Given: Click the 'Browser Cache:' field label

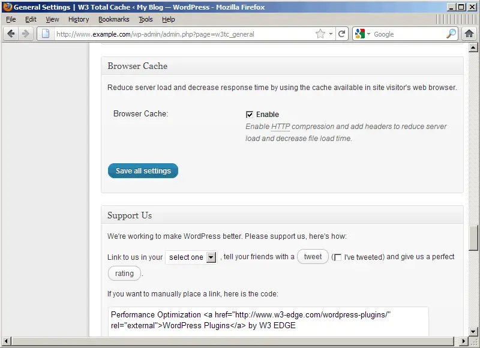Looking at the screenshot, I should click(141, 113).
